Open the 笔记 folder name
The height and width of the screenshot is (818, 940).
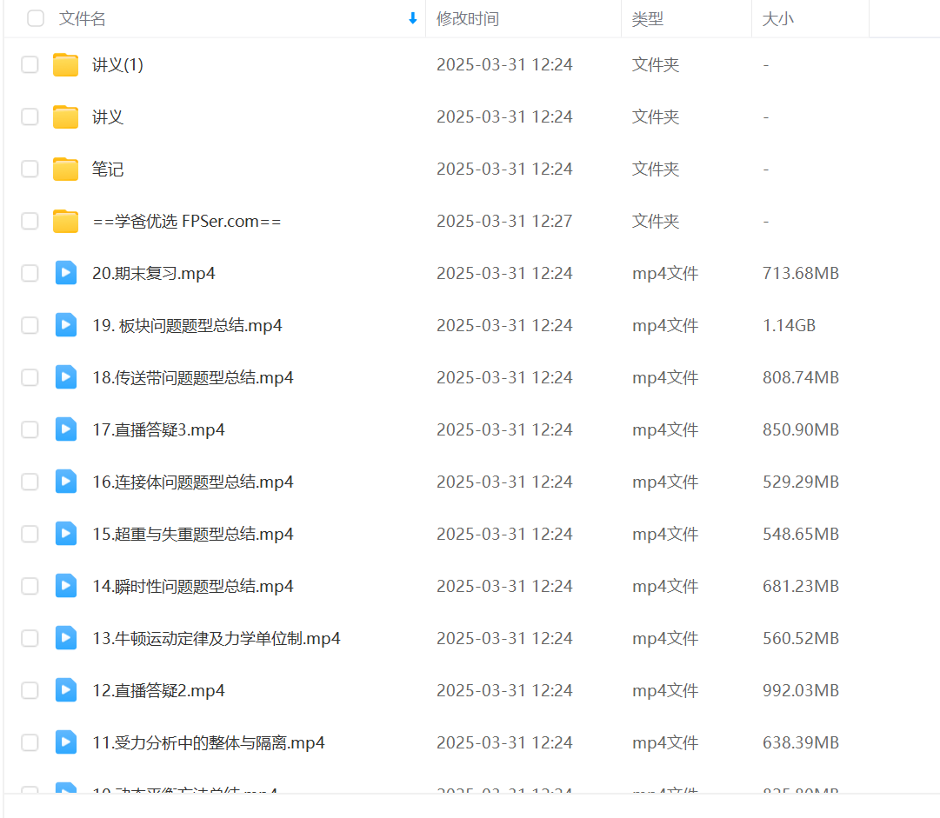pyautogui.click(x=108, y=169)
